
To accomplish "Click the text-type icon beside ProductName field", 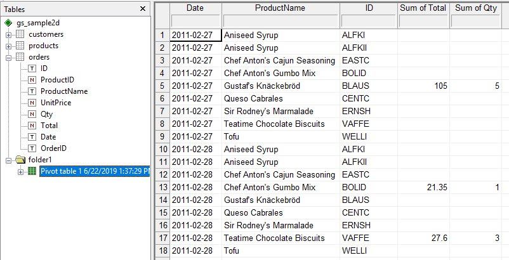I will pyautogui.click(x=32, y=91).
